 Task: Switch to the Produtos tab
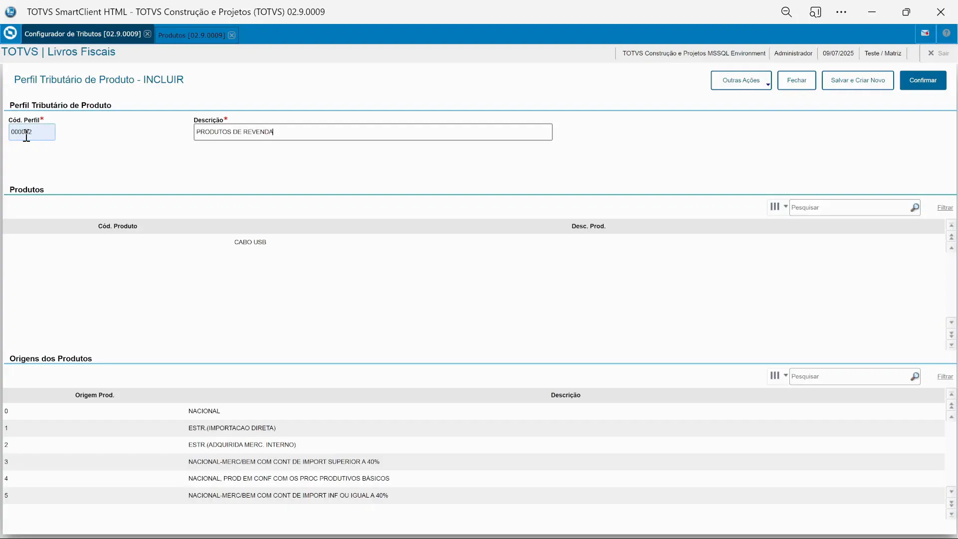[x=191, y=35]
